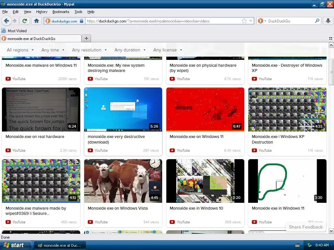
Task: Click the system tray keyboard icon
Action: (297, 245)
